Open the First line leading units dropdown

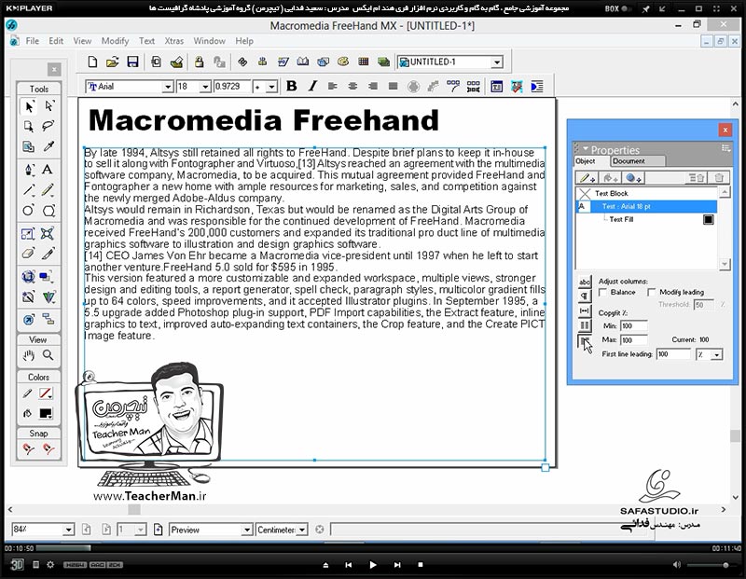coord(716,354)
